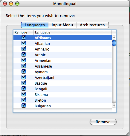Viewport: 130px width, 136px height.
Task: Click the green zoom window button
Action: click(x=17, y=4)
